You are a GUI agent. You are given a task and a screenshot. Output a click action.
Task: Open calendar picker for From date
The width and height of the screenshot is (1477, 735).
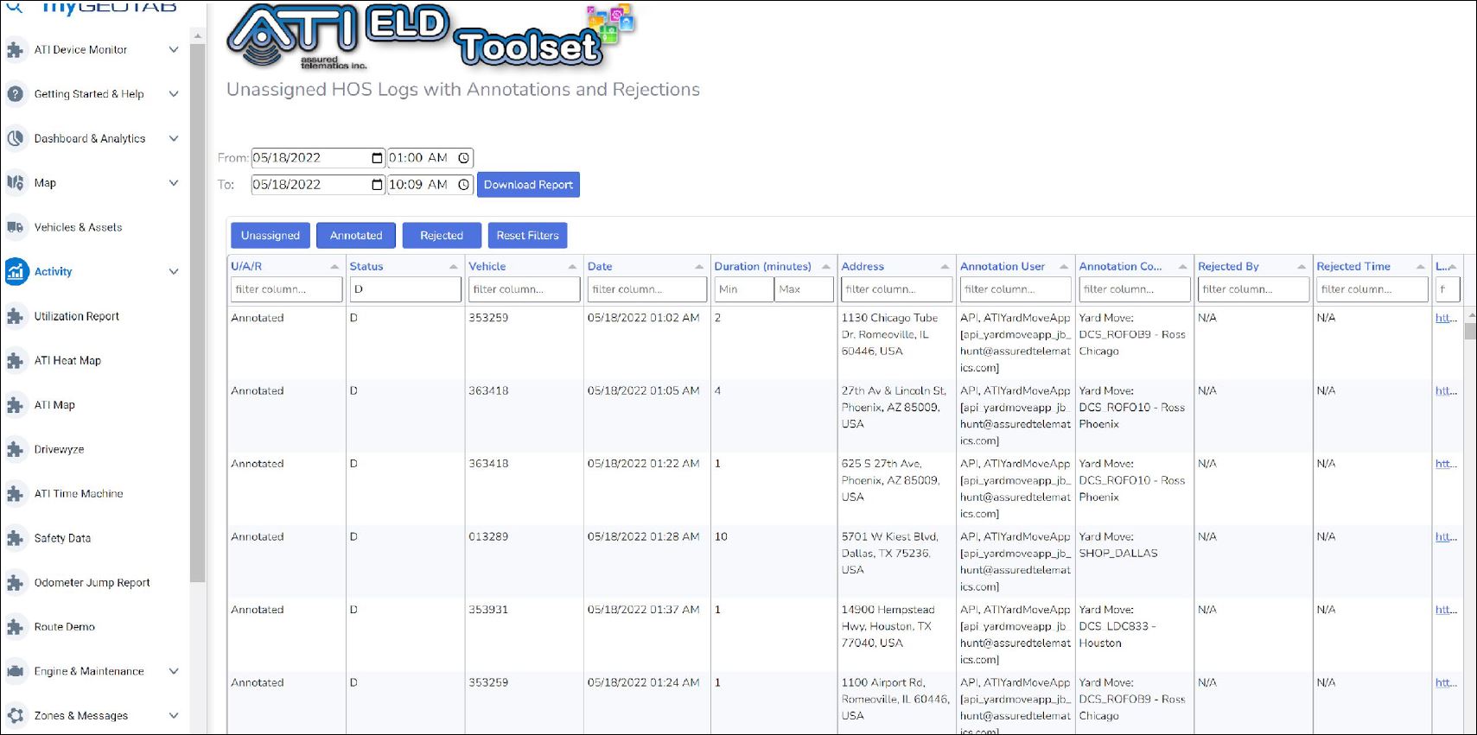[x=377, y=158]
